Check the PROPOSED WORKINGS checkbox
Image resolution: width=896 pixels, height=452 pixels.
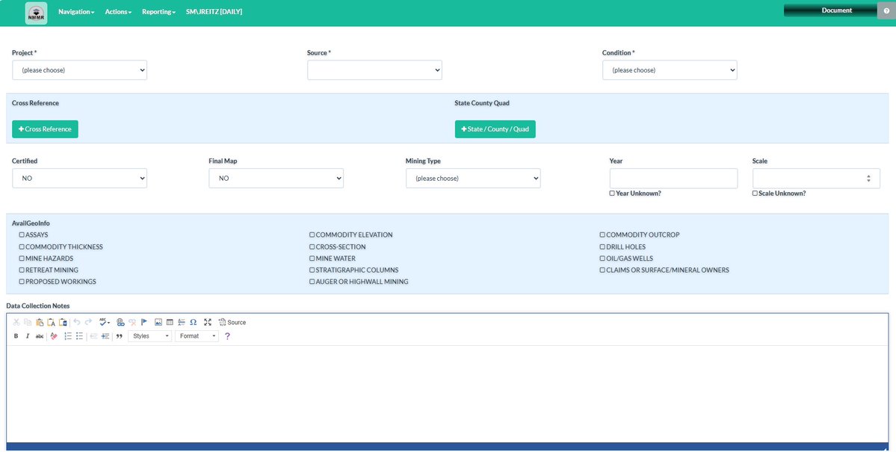pos(22,282)
